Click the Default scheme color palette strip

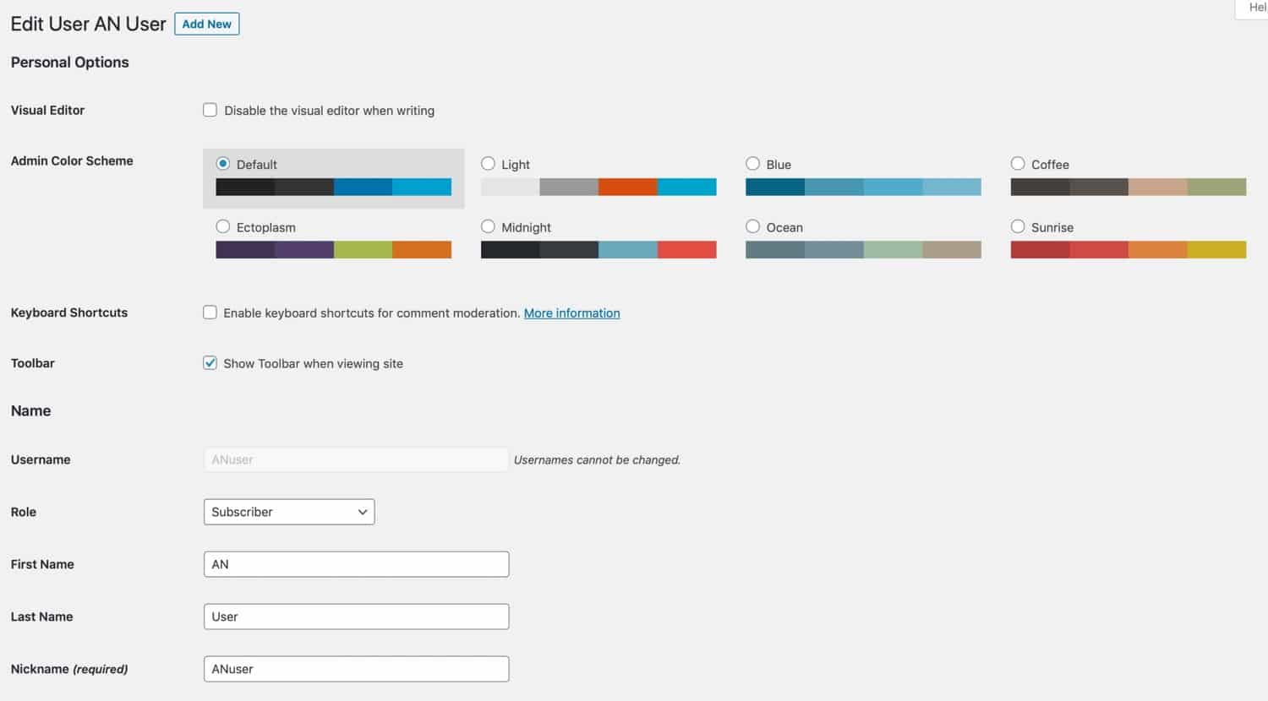point(333,187)
